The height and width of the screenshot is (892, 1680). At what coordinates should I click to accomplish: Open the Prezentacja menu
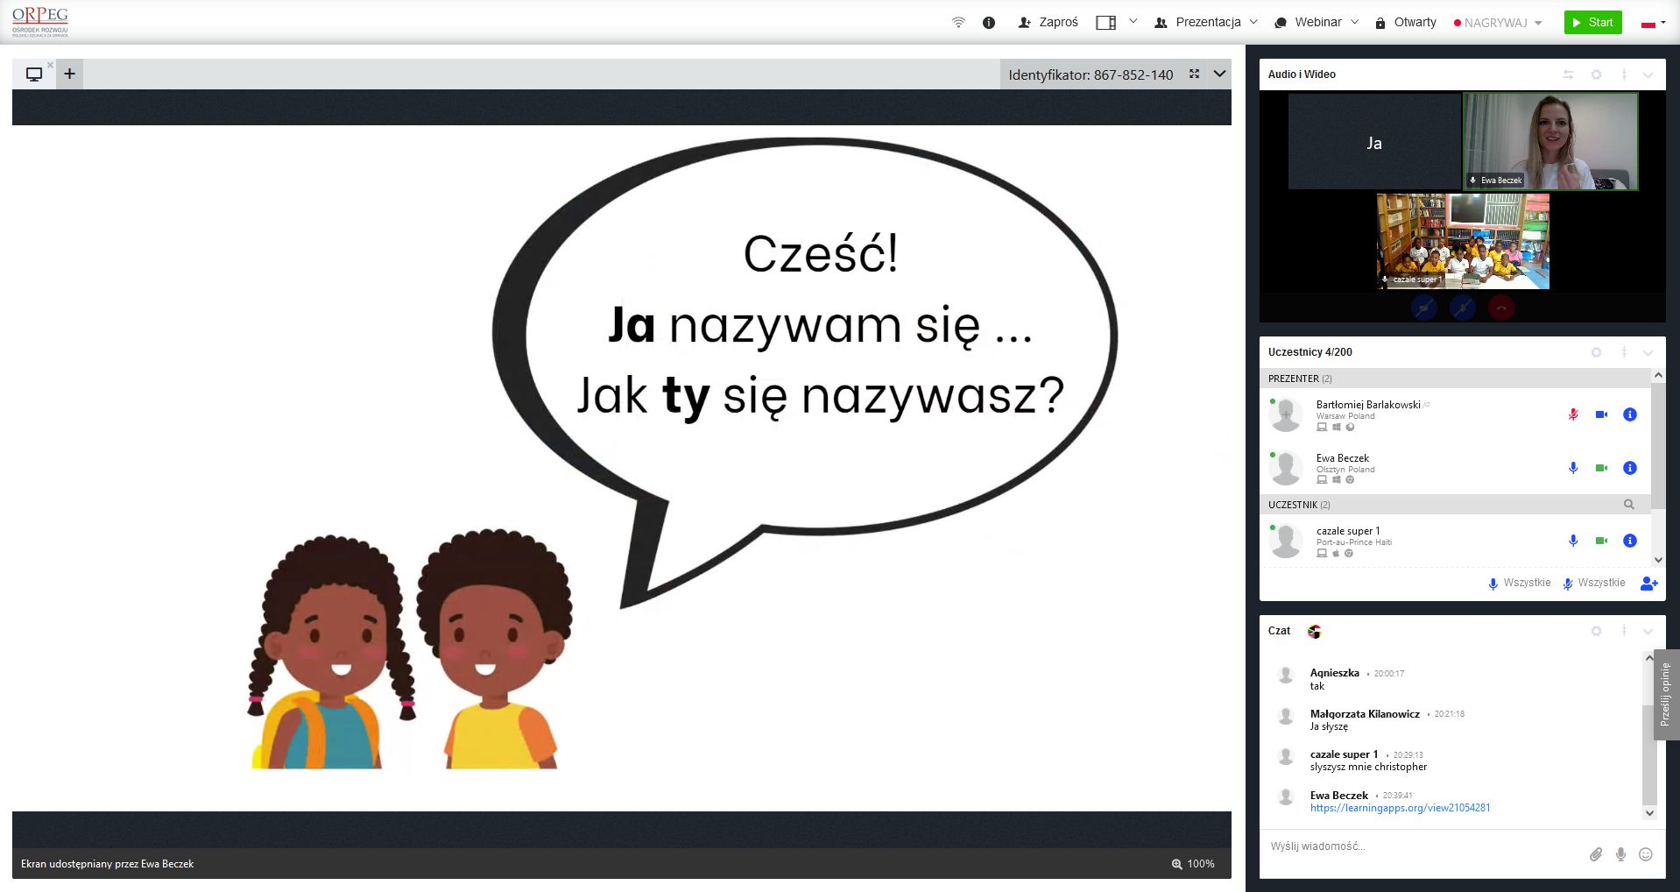(1206, 23)
